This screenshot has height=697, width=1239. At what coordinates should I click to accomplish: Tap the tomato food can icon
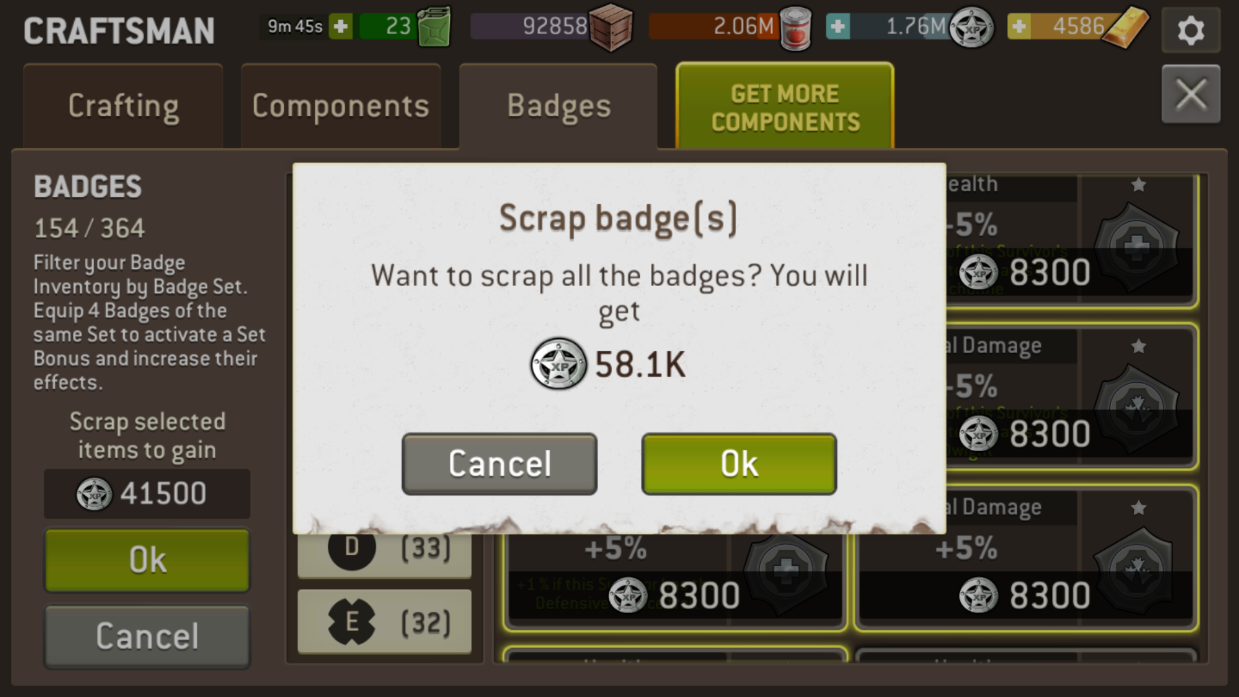point(795,28)
